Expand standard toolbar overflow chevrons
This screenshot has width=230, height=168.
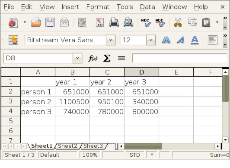point(225,18)
